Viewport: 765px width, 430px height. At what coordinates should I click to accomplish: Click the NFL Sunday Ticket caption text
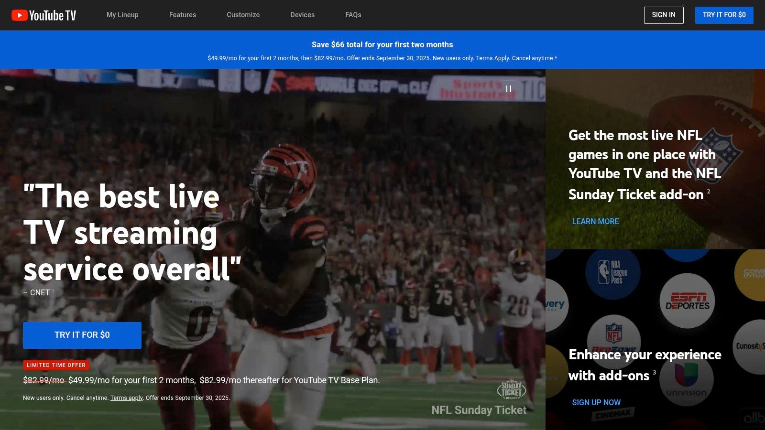479,410
